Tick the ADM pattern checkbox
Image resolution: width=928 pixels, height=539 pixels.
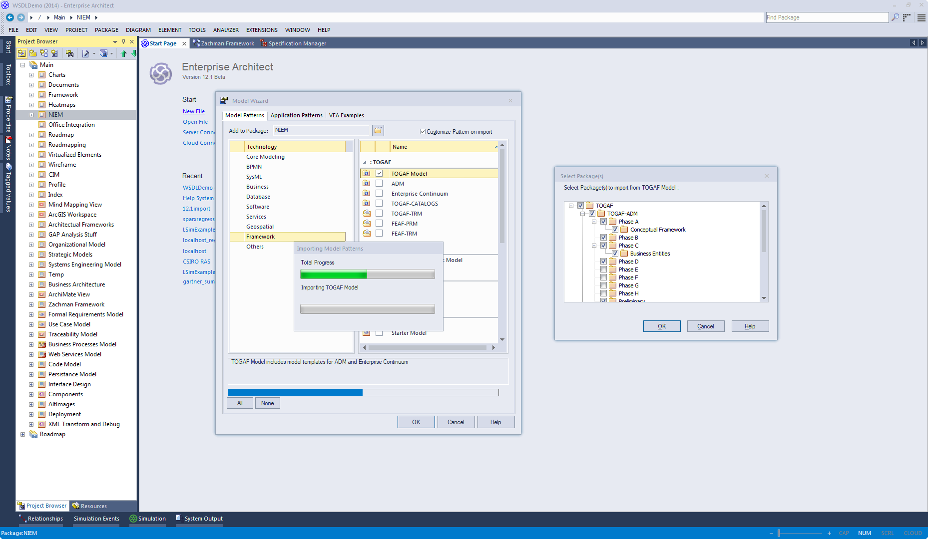[379, 184]
